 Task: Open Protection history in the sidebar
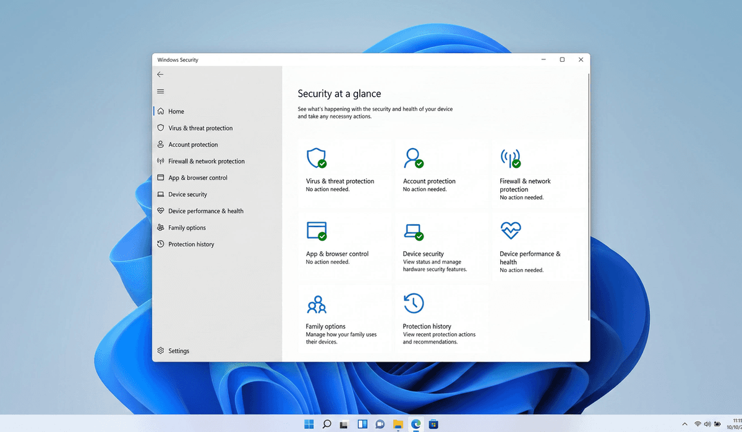(x=216, y=244)
